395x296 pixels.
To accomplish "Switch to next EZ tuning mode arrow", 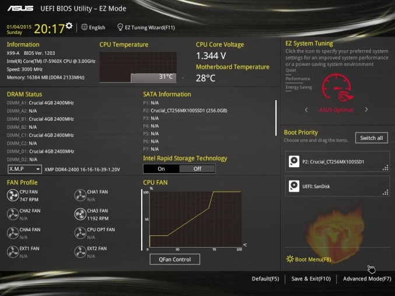I will [x=366, y=110].
